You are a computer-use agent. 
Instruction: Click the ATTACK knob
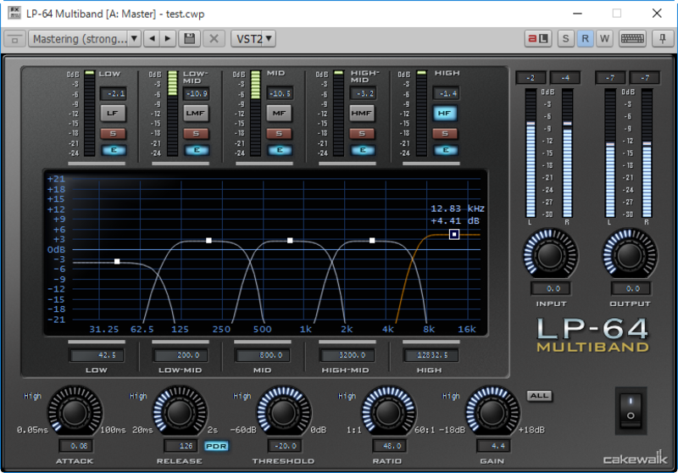click(x=75, y=413)
